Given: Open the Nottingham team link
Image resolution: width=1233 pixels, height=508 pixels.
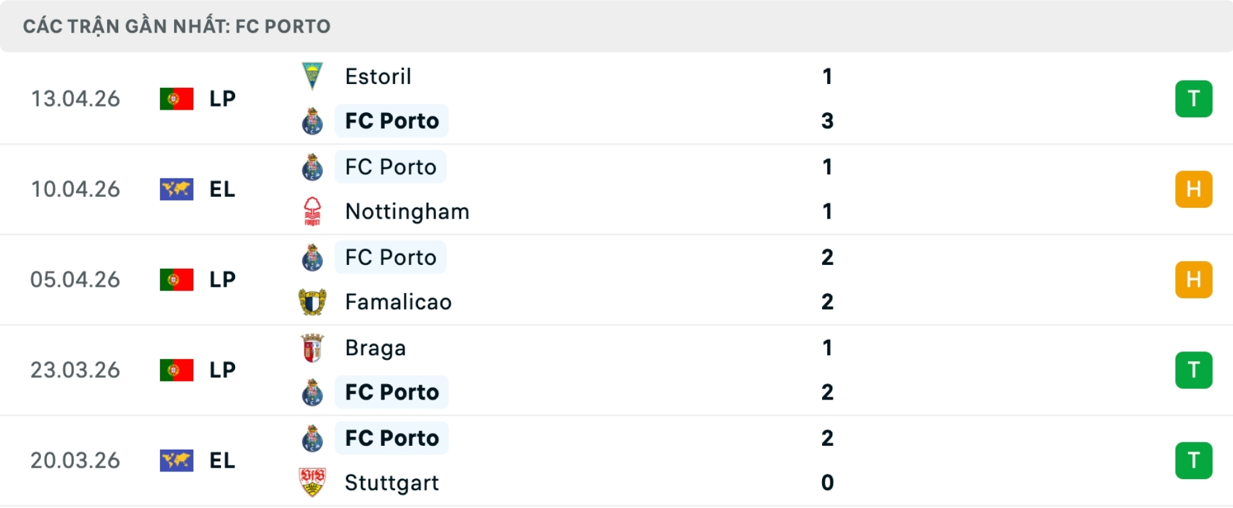Looking at the screenshot, I should tap(407, 212).
